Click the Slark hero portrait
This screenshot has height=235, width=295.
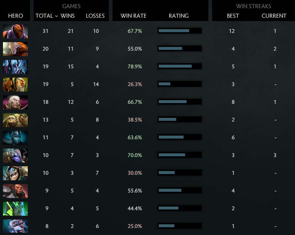(x=15, y=226)
